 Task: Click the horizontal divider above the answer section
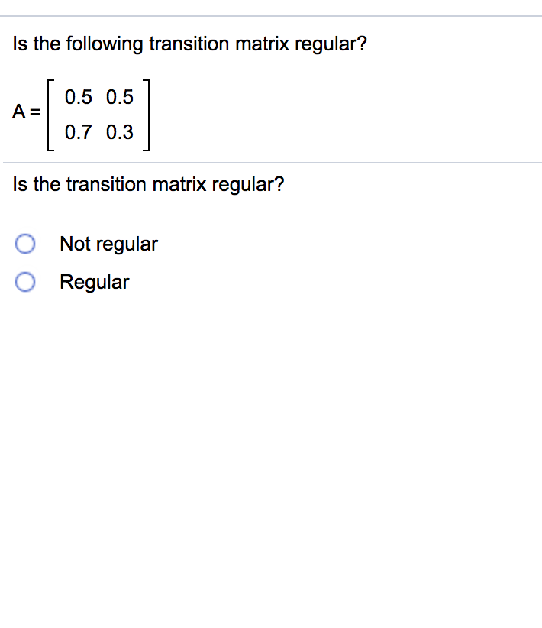pyautogui.click(x=271, y=161)
